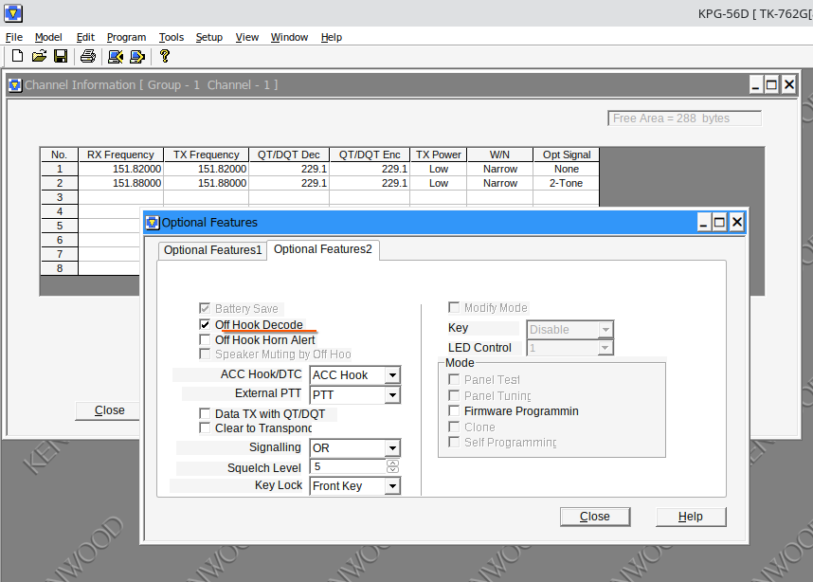
Task: Close Channel Information with the X icon
Action: pos(788,84)
